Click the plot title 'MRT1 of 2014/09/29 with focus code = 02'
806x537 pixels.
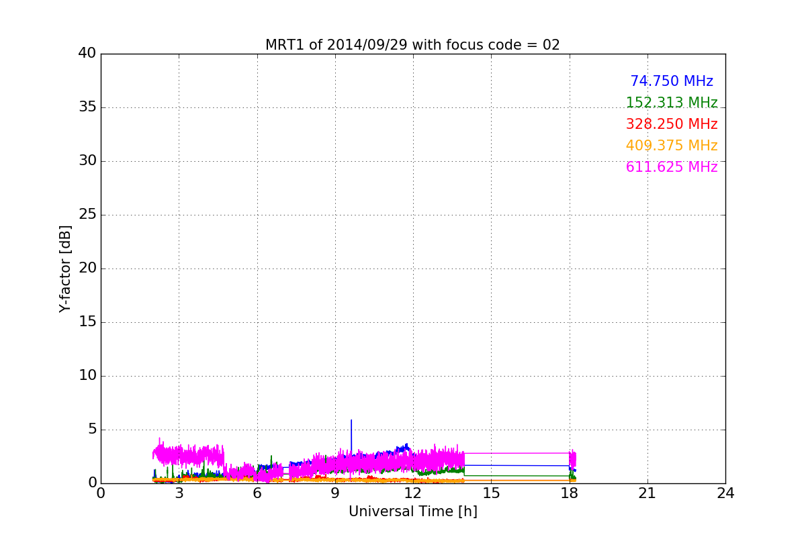point(412,45)
